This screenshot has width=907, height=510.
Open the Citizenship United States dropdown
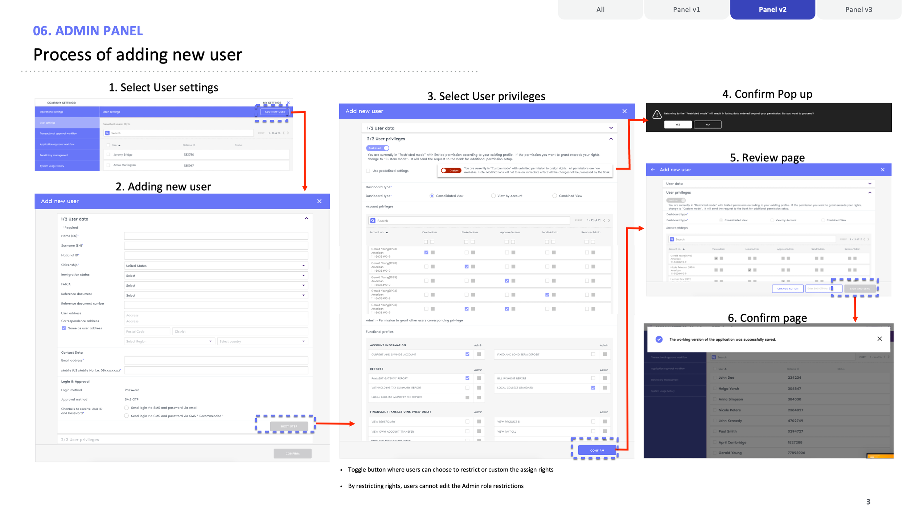tap(216, 266)
